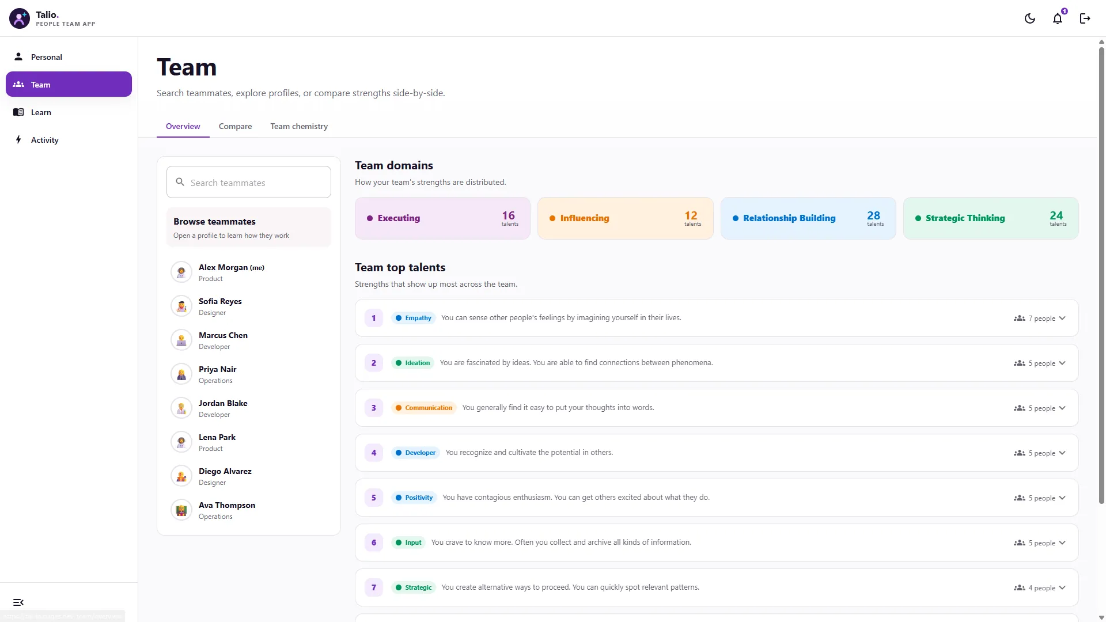Click the people icon in Input row

coord(1019,543)
